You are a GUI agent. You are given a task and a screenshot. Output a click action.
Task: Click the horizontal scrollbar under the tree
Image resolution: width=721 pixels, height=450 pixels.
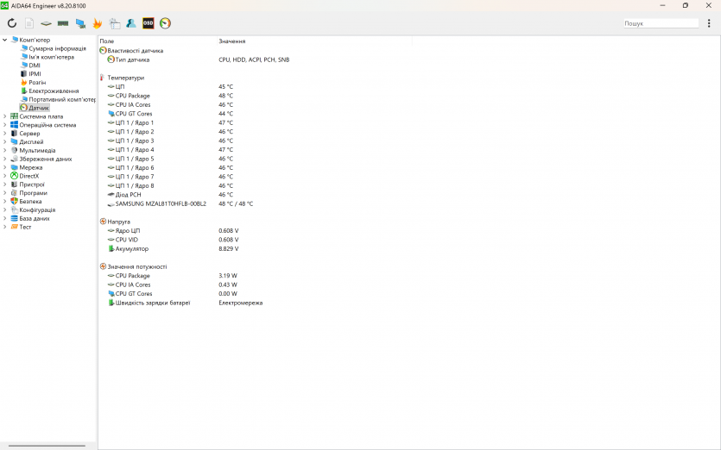pos(47,446)
